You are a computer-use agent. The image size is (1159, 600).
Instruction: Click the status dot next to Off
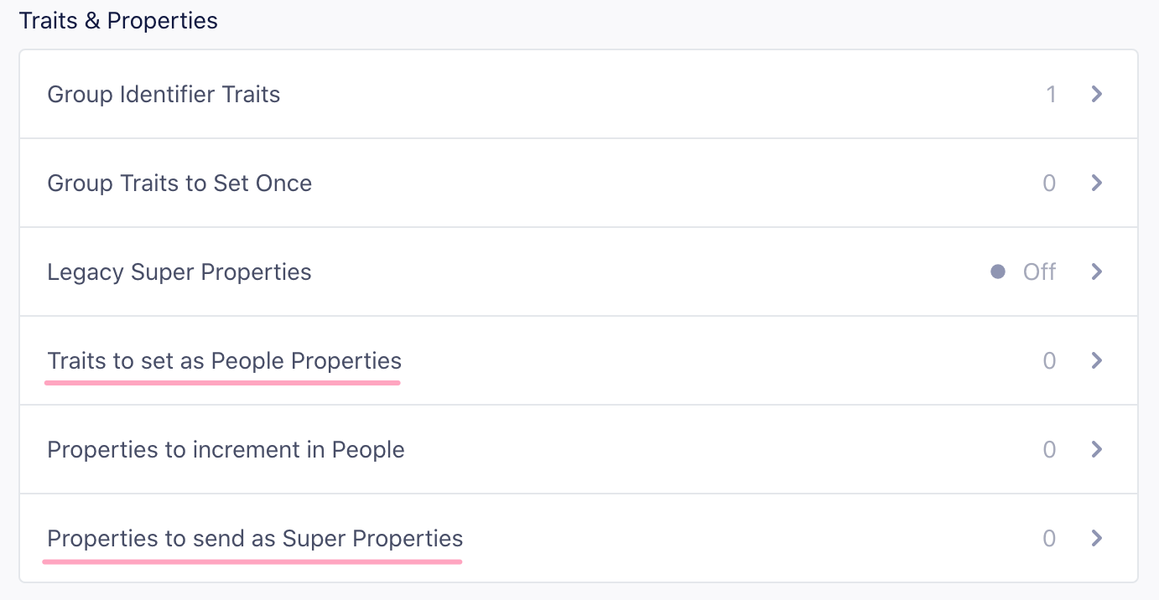coord(997,272)
